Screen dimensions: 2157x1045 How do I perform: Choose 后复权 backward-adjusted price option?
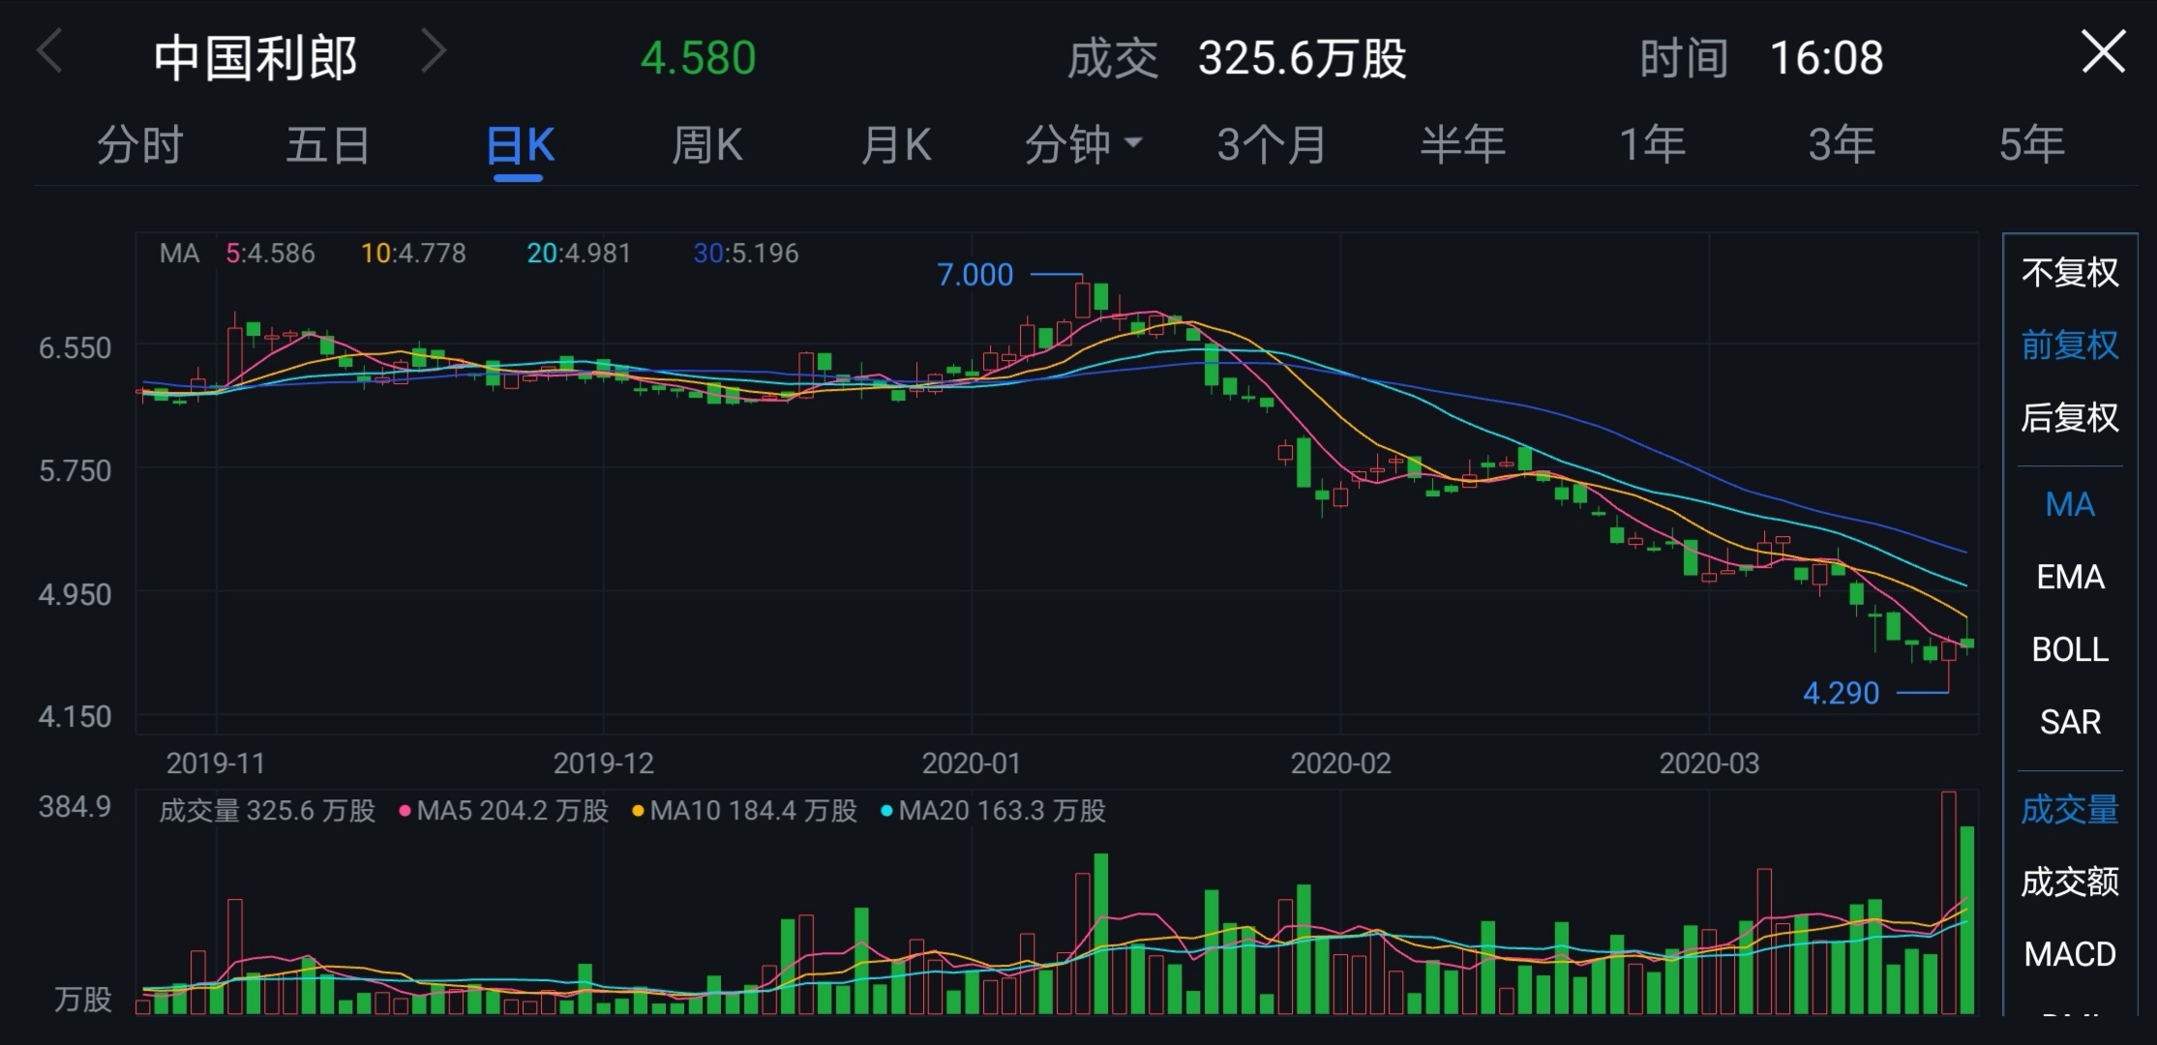coord(2070,418)
